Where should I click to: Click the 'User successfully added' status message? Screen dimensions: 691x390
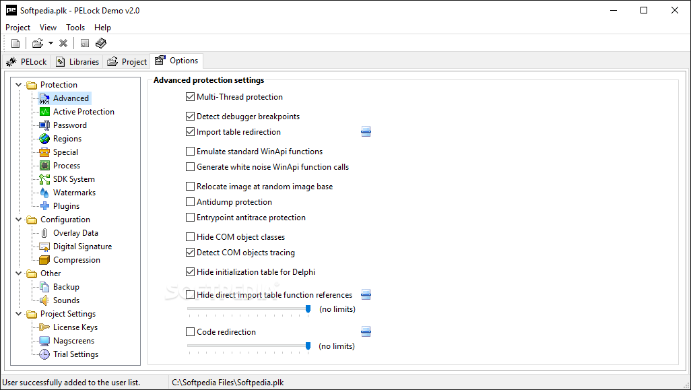pos(71,383)
